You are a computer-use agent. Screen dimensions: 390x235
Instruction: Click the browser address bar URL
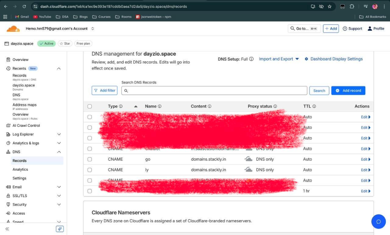point(113,6)
